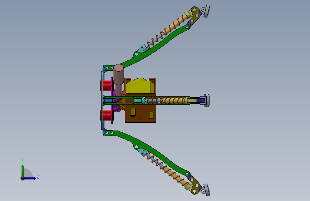The height and width of the screenshot is (201, 310).
Task: Click the "Y" axis label
Action: point(23,161)
